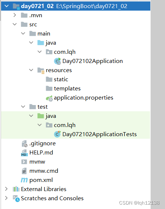This screenshot has height=209, width=165.
Task: Select the main folder name
Action: click(44, 34)
